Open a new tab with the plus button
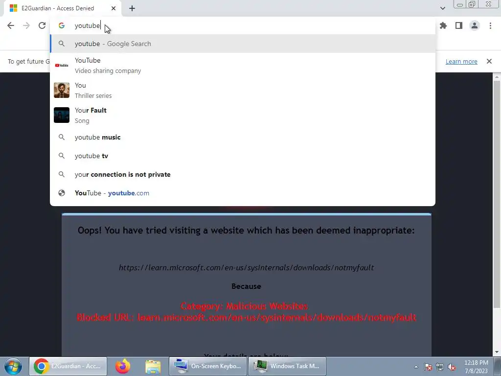The image size is (501, 376). click(x=132, y=8)
